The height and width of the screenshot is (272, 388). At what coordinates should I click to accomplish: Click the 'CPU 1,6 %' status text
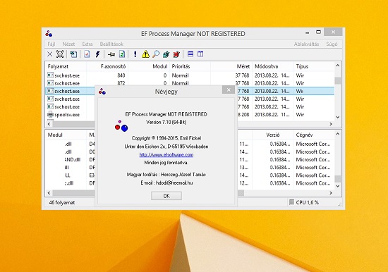(308, 202)
